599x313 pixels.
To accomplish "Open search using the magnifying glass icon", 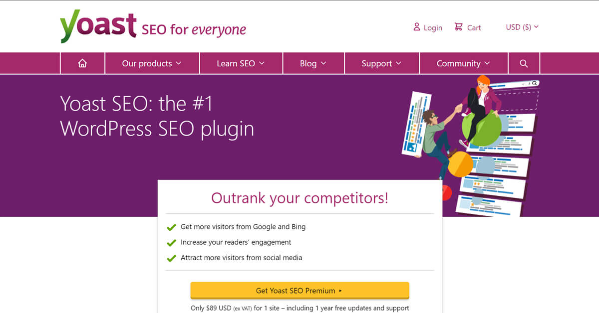I will point(524,63).
